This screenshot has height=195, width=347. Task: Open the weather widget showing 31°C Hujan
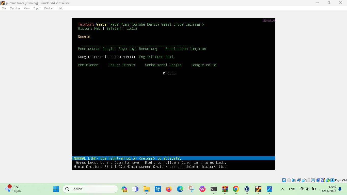(13, 189)
